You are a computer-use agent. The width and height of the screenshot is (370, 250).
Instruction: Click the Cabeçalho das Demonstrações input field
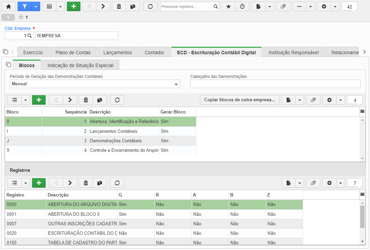click(275, 84)
